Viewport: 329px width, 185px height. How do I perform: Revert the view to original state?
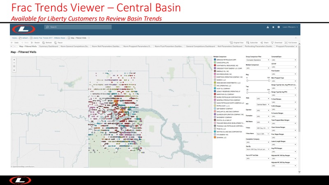pyautogui.click(x=35, y=43)
